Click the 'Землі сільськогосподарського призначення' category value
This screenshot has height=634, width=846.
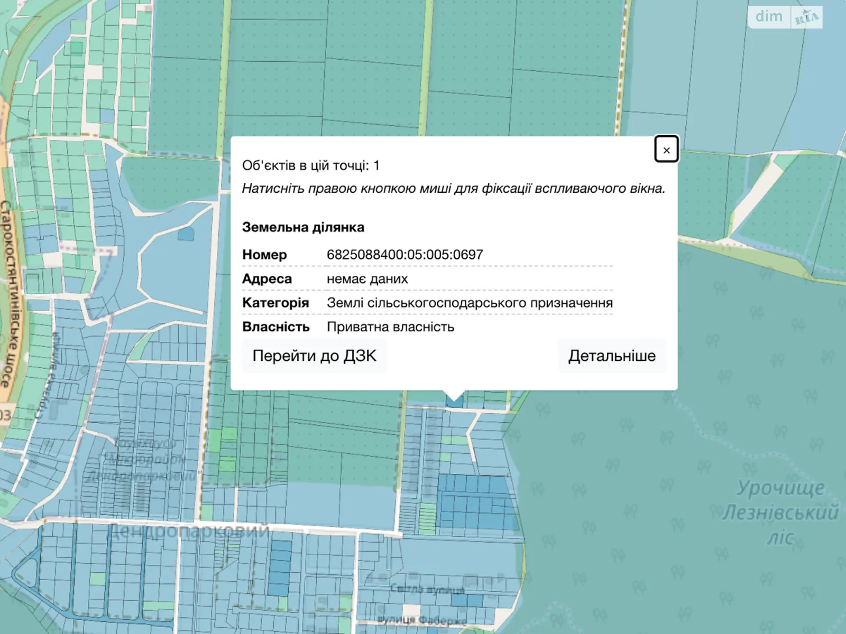coord(470,303)
